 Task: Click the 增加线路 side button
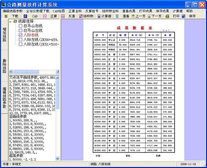(x=4, y=34)
